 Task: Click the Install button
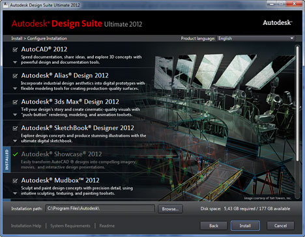245,226
